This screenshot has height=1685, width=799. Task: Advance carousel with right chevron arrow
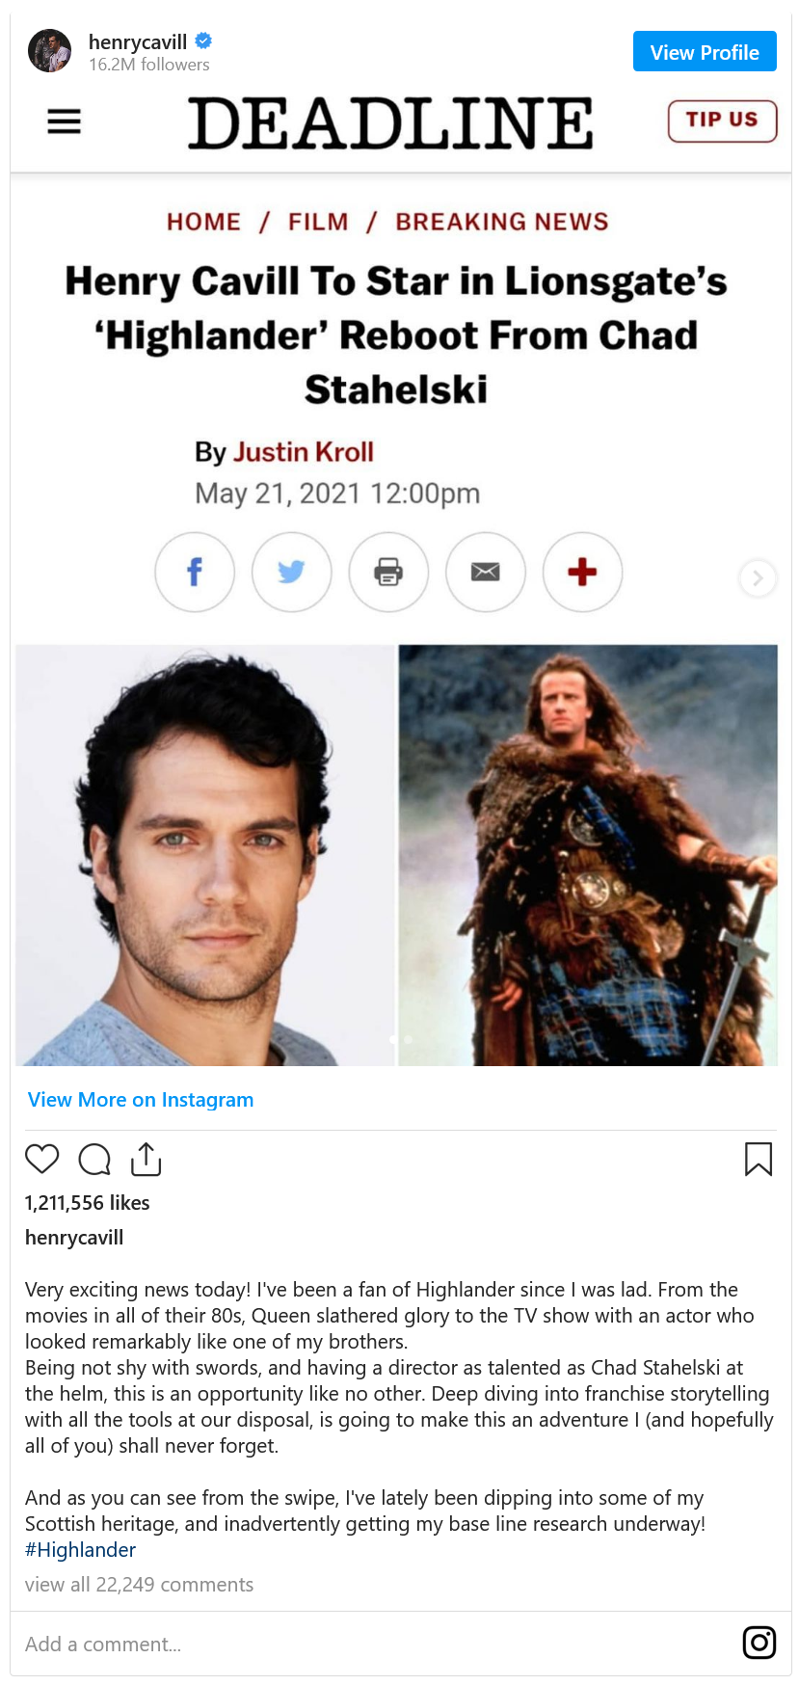758,578
